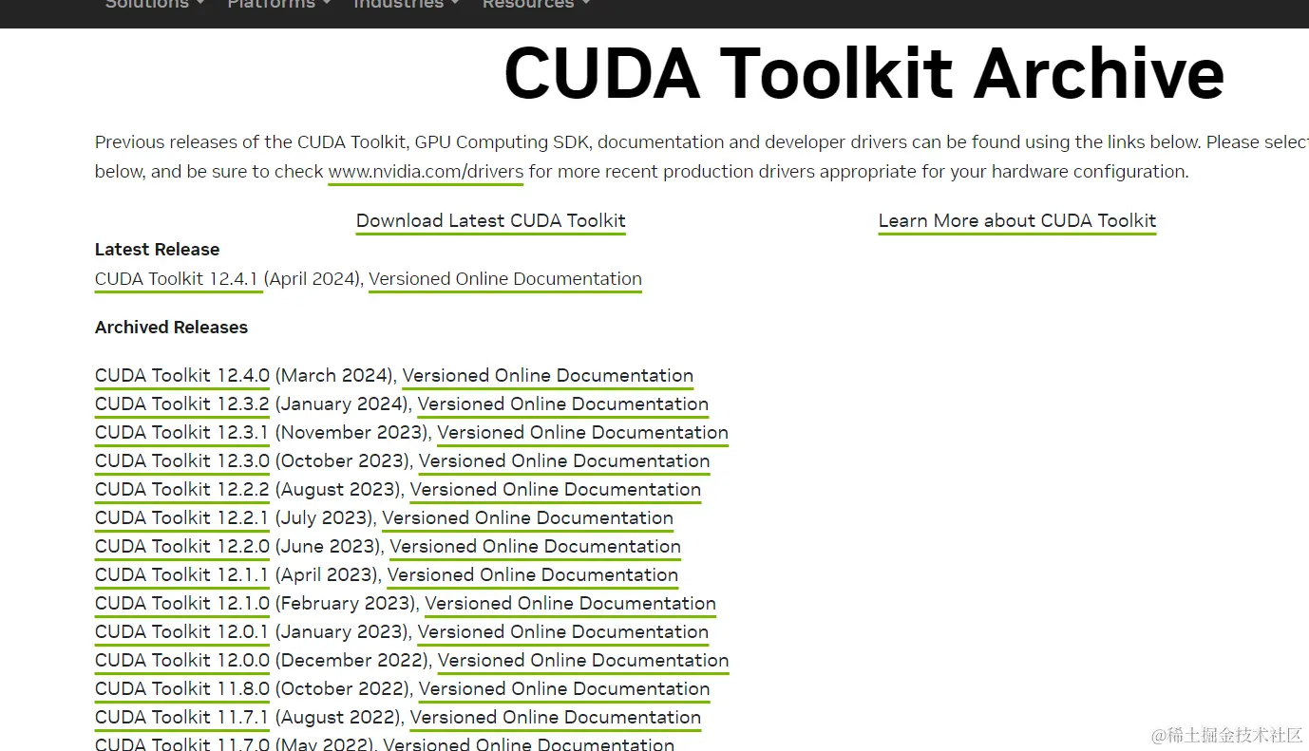Open the CUDA Toolkit 12.2.1 link

181,518
